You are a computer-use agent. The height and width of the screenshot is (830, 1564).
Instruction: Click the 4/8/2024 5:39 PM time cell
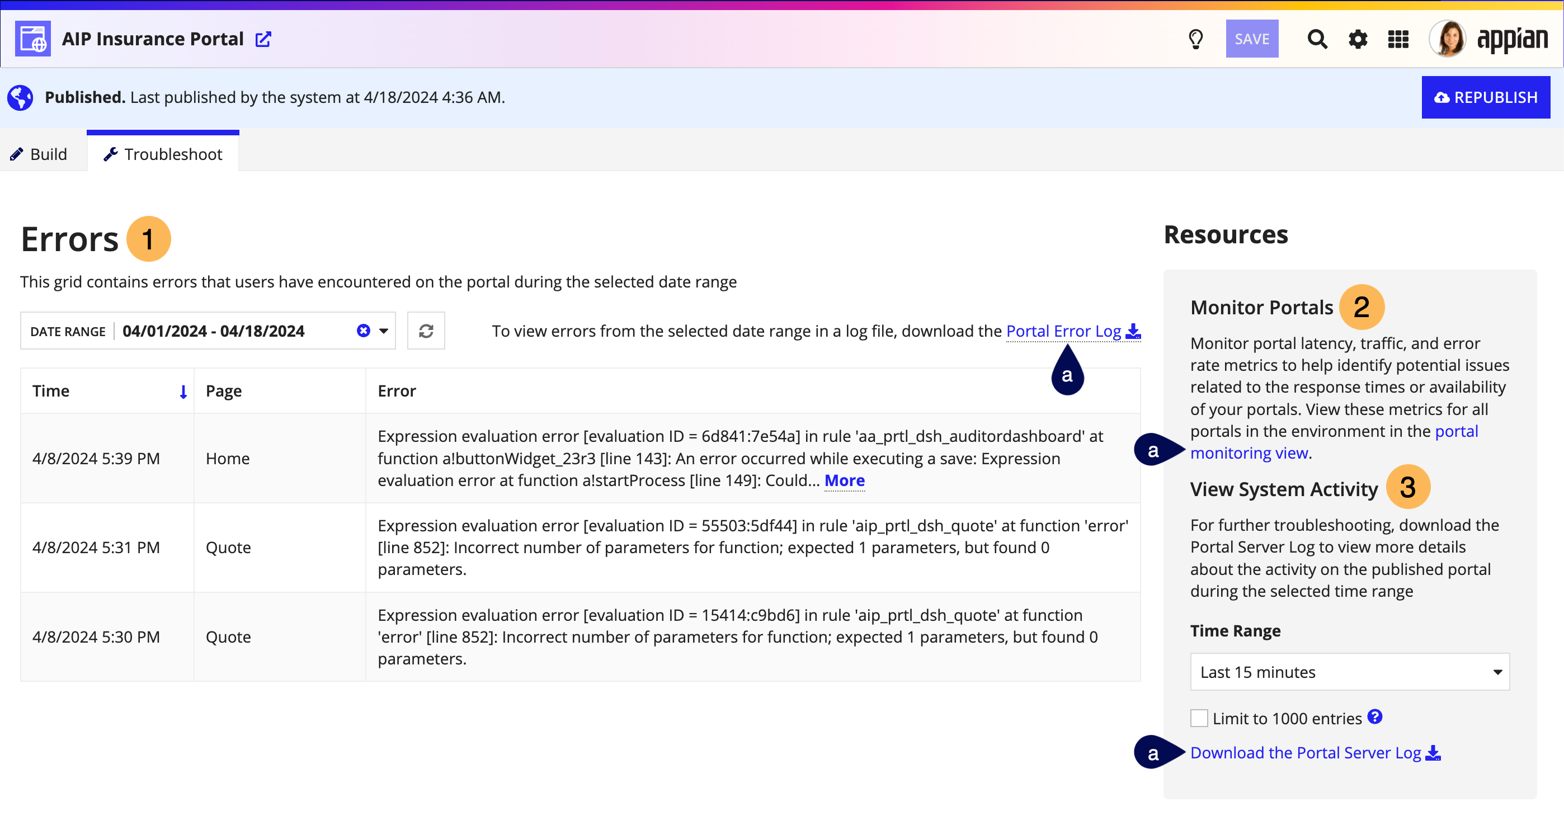tap(107, 459)
